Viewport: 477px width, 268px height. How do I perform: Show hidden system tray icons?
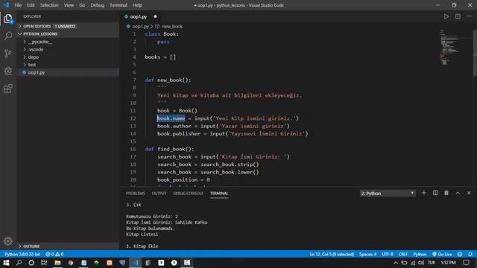(396, 263)
